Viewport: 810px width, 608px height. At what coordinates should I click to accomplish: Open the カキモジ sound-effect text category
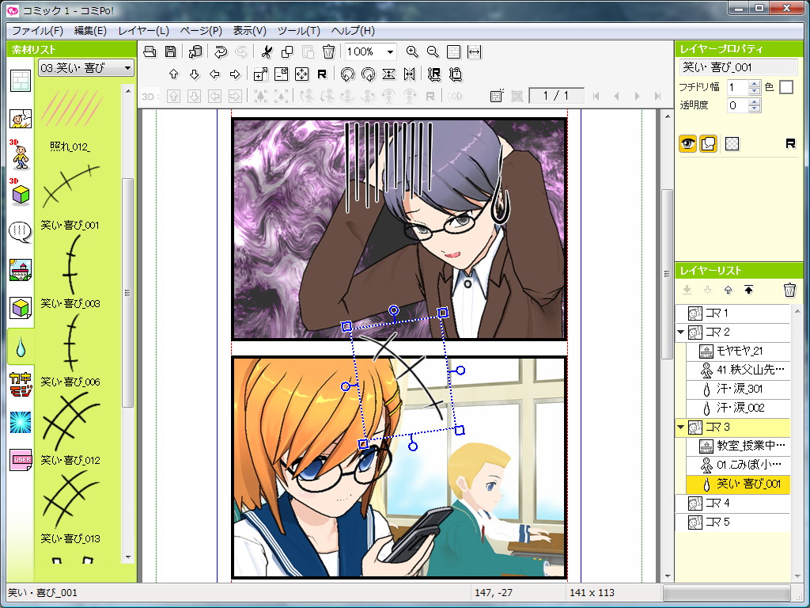pyautogui.click(x=21, y=384)
